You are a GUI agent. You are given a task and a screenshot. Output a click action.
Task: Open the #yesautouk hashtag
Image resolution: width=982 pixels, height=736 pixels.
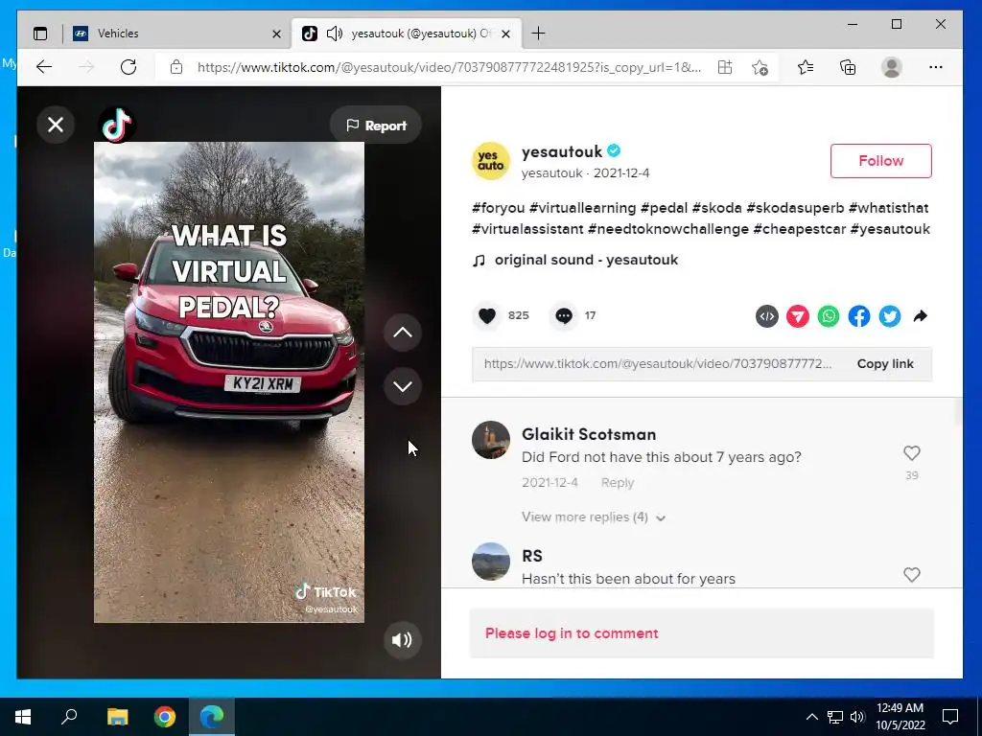point(891,229)
